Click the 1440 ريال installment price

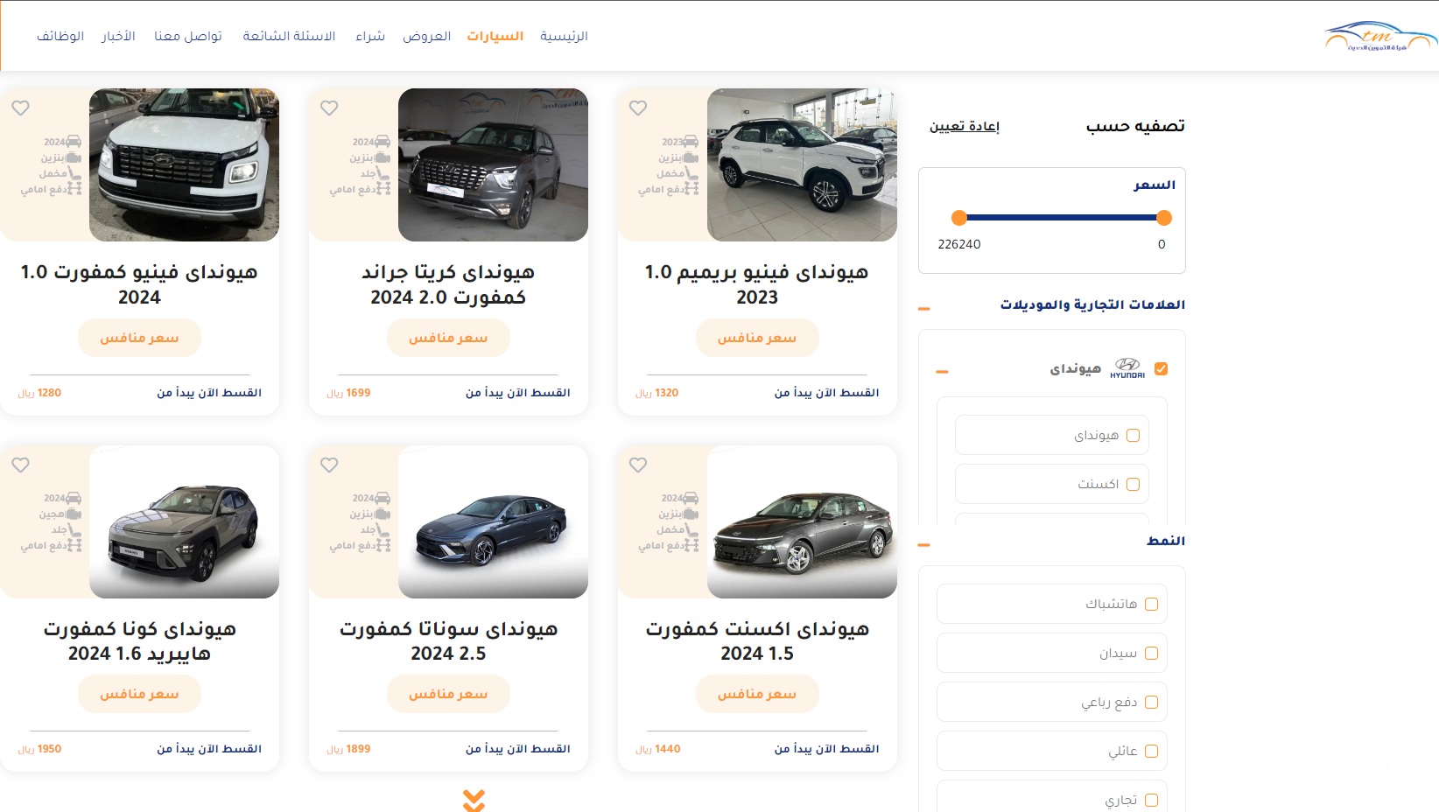tap(657, 749)
